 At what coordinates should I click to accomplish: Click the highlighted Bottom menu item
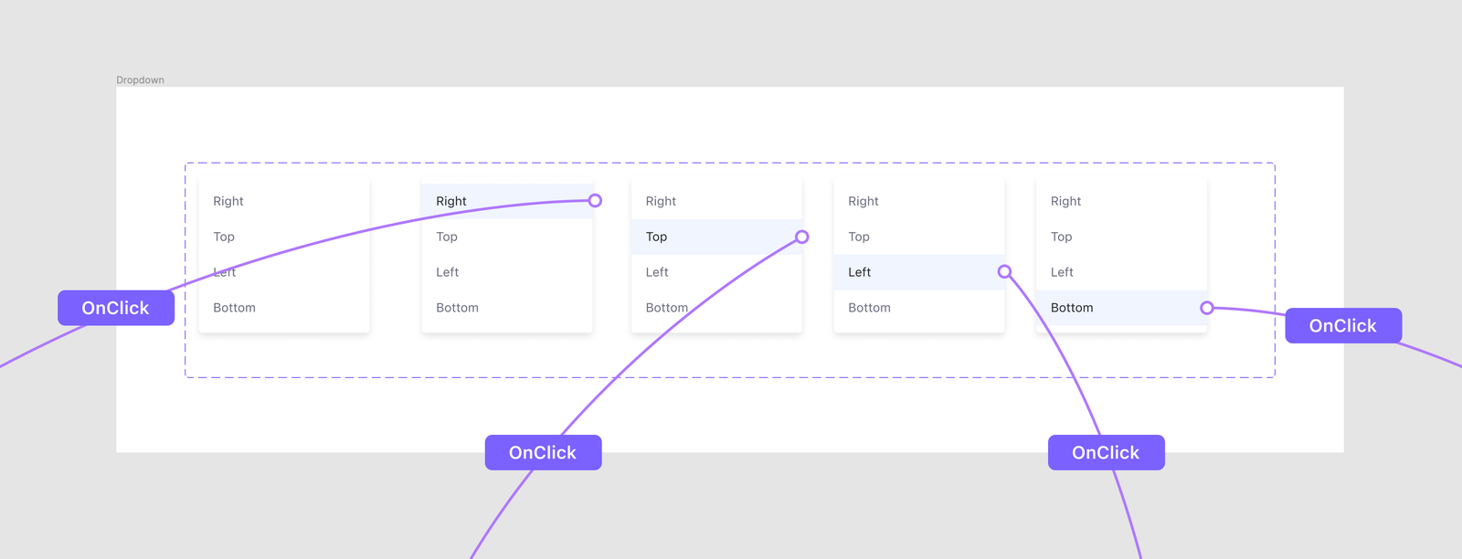coord(1121,308)
